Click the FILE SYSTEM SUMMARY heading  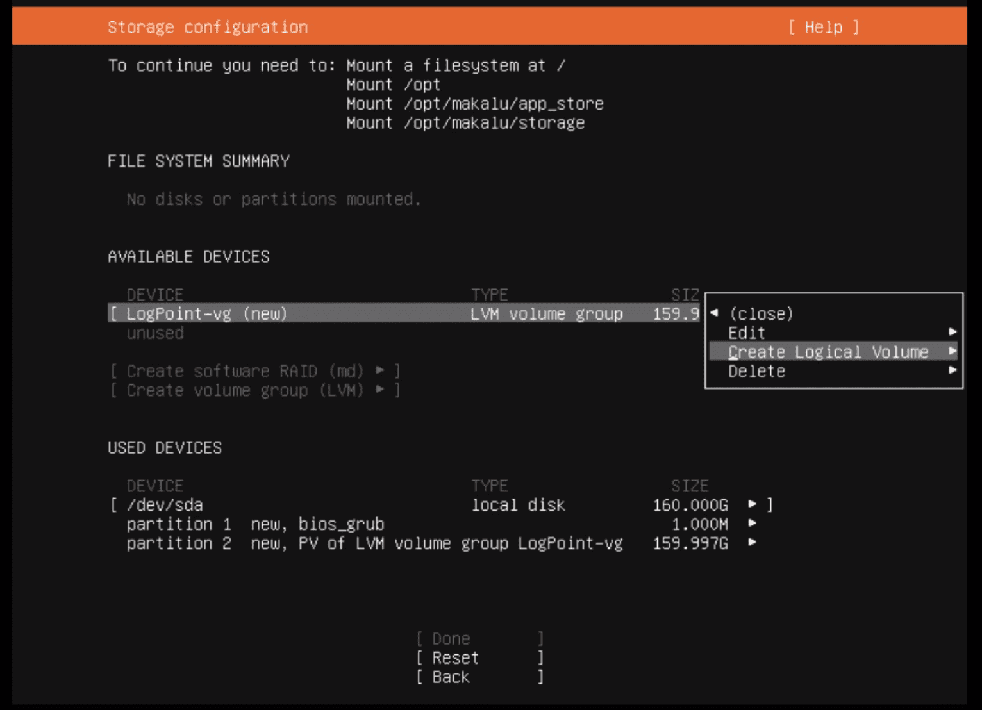click(199, 161)
